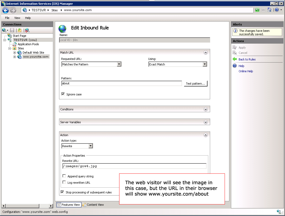Screen dimensions: 285x216
Task: Open the File menu
Action: 7,18
